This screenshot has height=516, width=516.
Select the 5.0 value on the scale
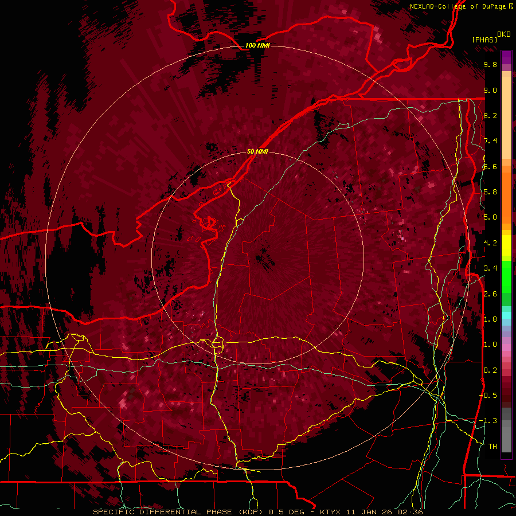(490, 217)
